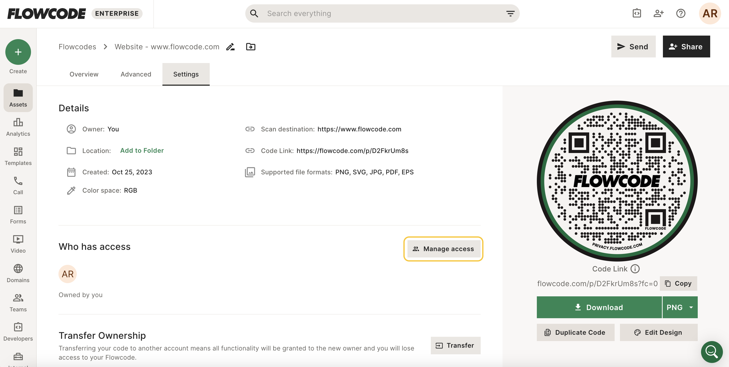Open Developers in the sidebar
729x367 pixels.
tap(18, 332)
